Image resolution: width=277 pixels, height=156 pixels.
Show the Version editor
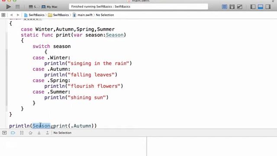[239, 7]
